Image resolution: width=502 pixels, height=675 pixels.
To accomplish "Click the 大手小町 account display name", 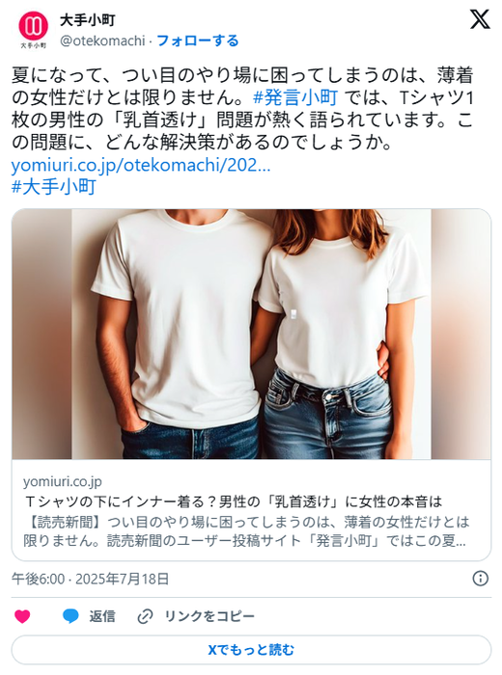I will click(x=87, y=20).
